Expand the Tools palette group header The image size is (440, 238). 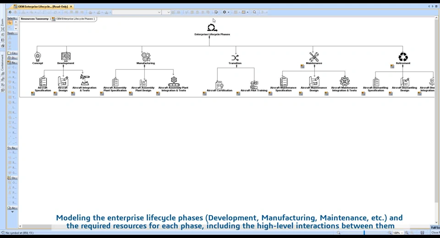click(x=12, y=33)
